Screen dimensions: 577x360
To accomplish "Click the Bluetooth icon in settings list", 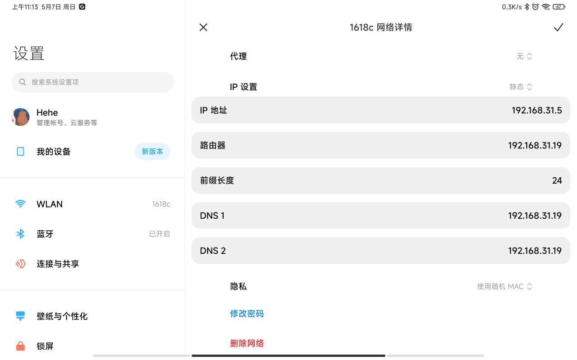I will [x=20, y=234].
